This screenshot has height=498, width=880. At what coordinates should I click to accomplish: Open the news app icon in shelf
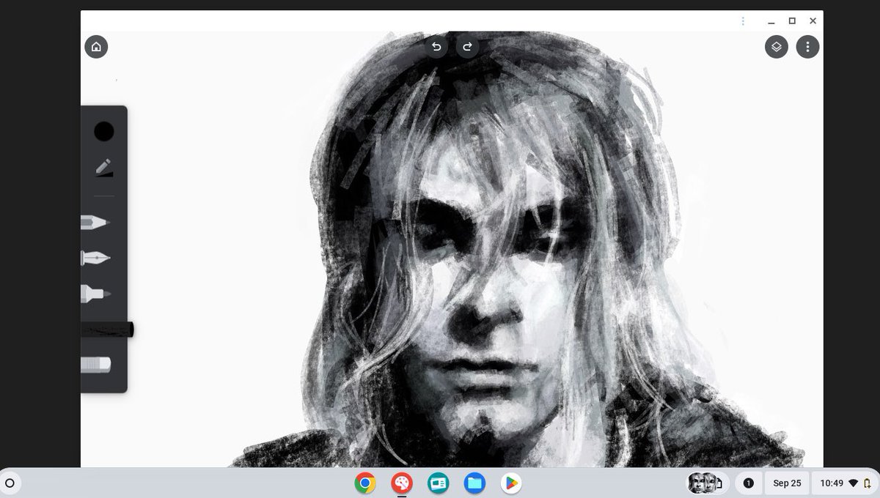click(438, 483)
